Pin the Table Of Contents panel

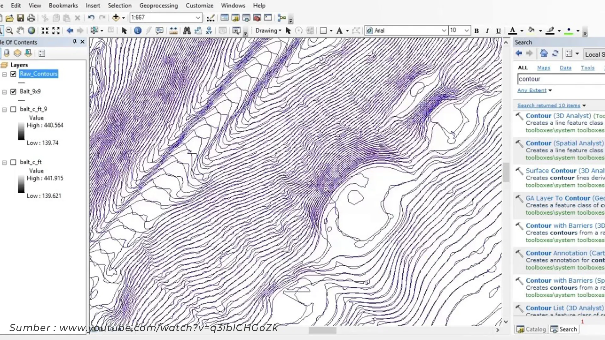75,42
